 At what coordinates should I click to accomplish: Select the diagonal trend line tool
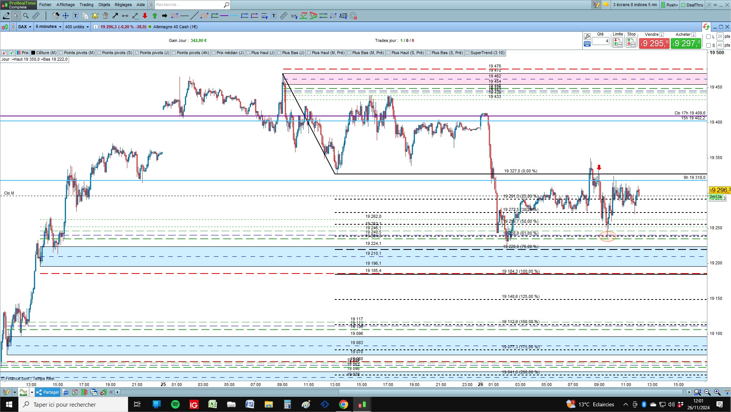point(194,16)
